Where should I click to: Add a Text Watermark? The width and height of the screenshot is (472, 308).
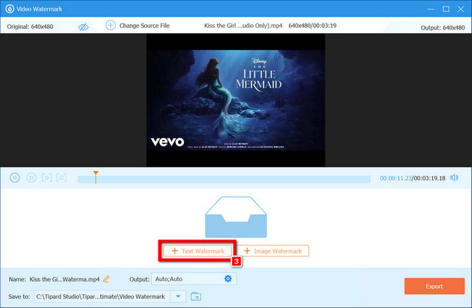(x=198, y=251)
